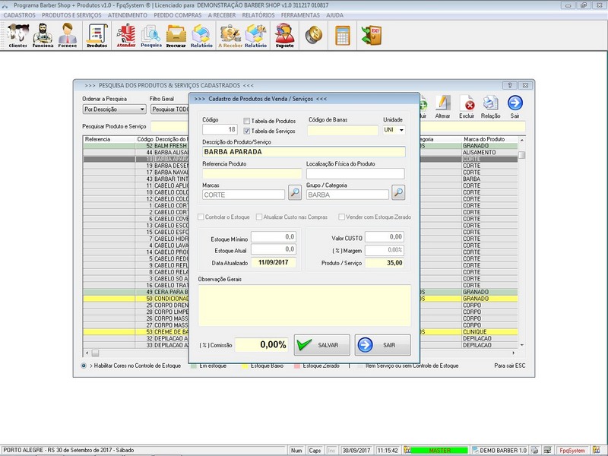
Task: Click the Produtos toolbar icon
Action: point(97,34)
